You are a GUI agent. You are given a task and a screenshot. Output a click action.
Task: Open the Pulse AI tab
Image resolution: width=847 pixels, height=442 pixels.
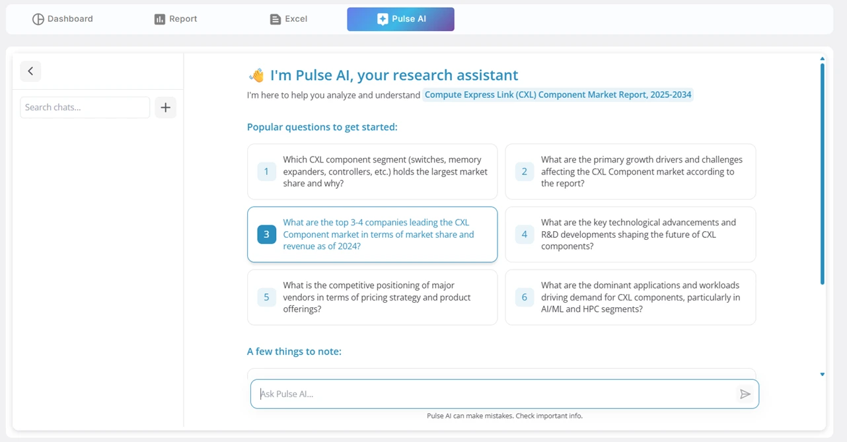(400, 19)
